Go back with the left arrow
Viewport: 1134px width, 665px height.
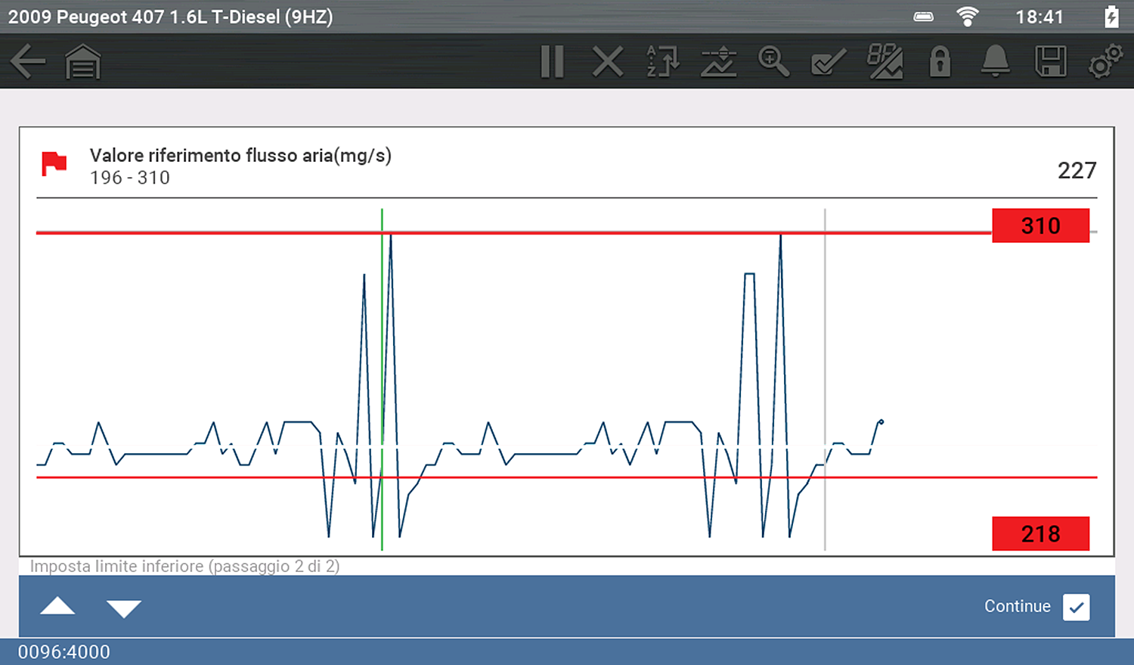[28, 62]
